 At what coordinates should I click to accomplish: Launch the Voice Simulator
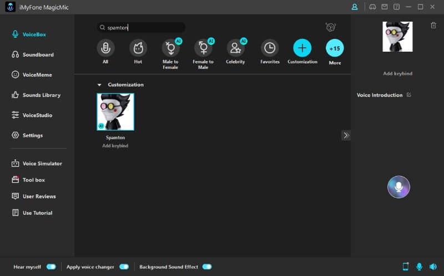click(37, 163)
